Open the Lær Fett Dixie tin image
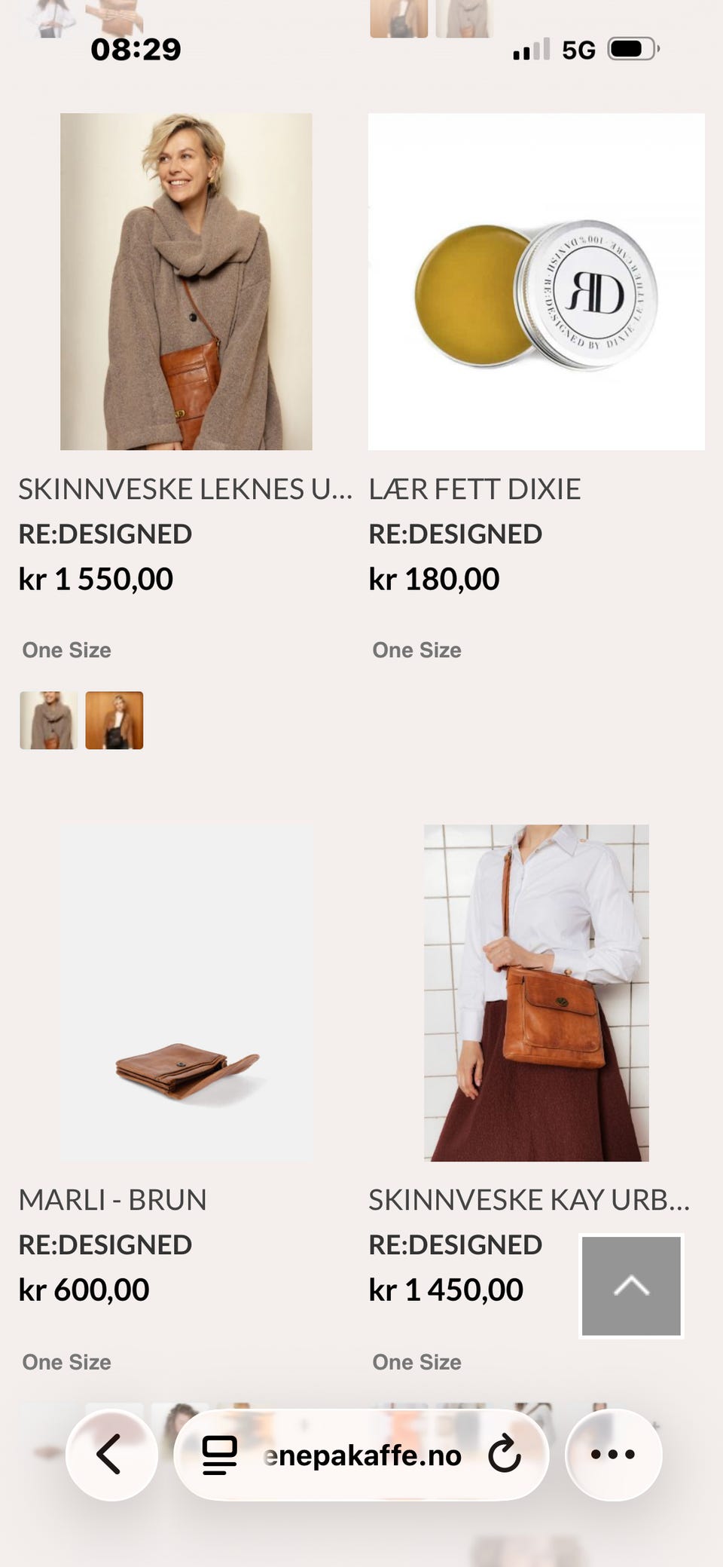This screenshot has width=723, height=1567. [536, 282]
